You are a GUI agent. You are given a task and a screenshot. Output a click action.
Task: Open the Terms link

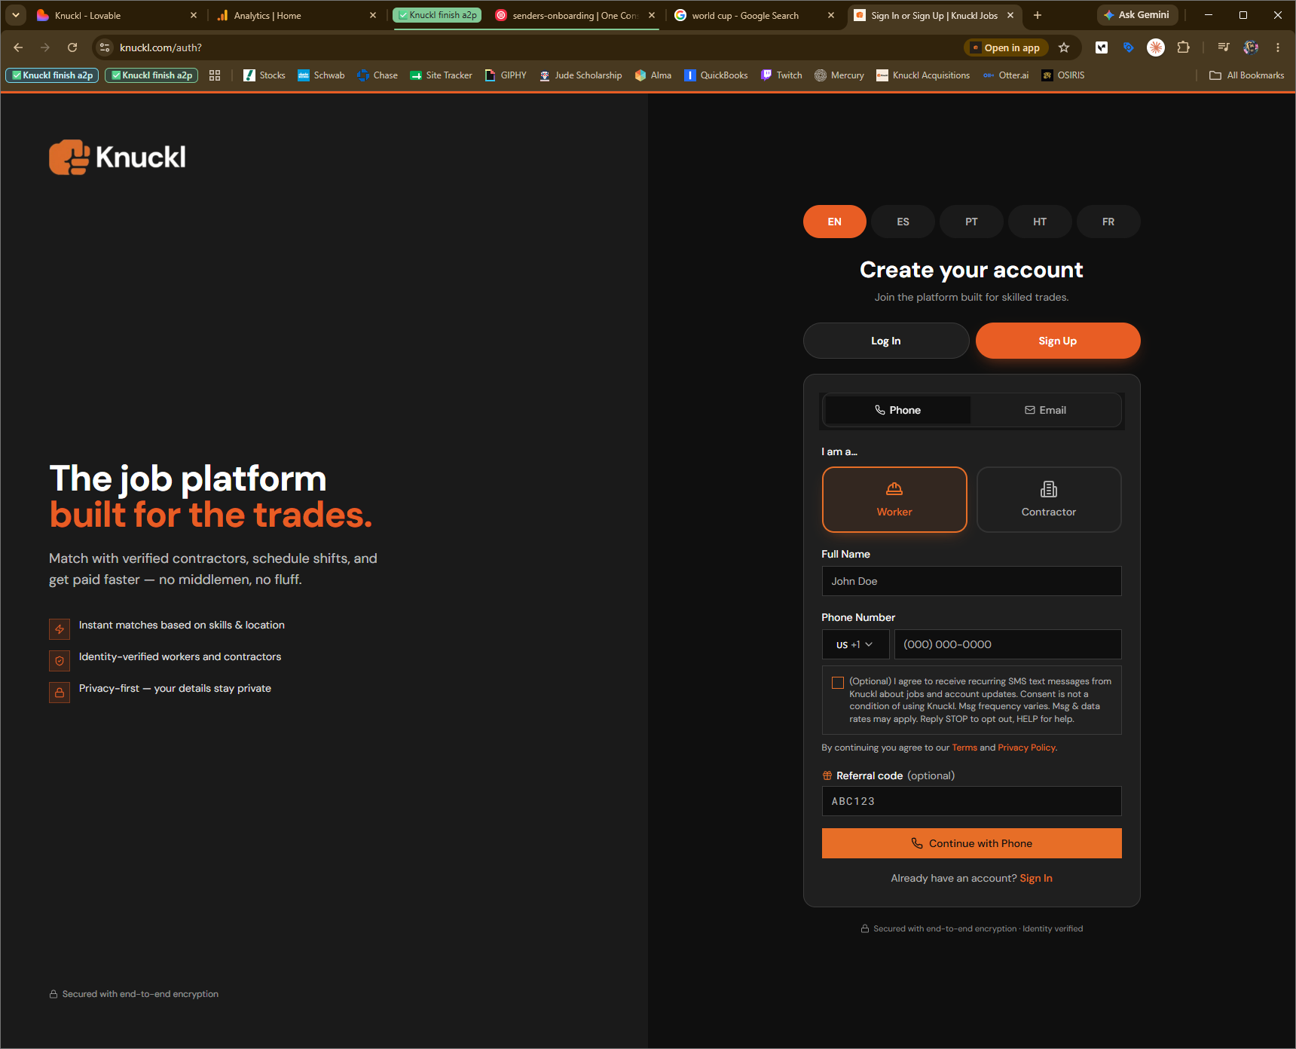point(964,748)
